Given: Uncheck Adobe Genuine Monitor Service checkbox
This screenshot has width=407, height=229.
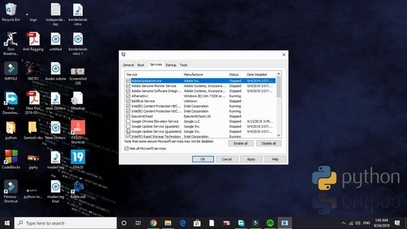Looking at the screenshot, I should tap(128, 86).
